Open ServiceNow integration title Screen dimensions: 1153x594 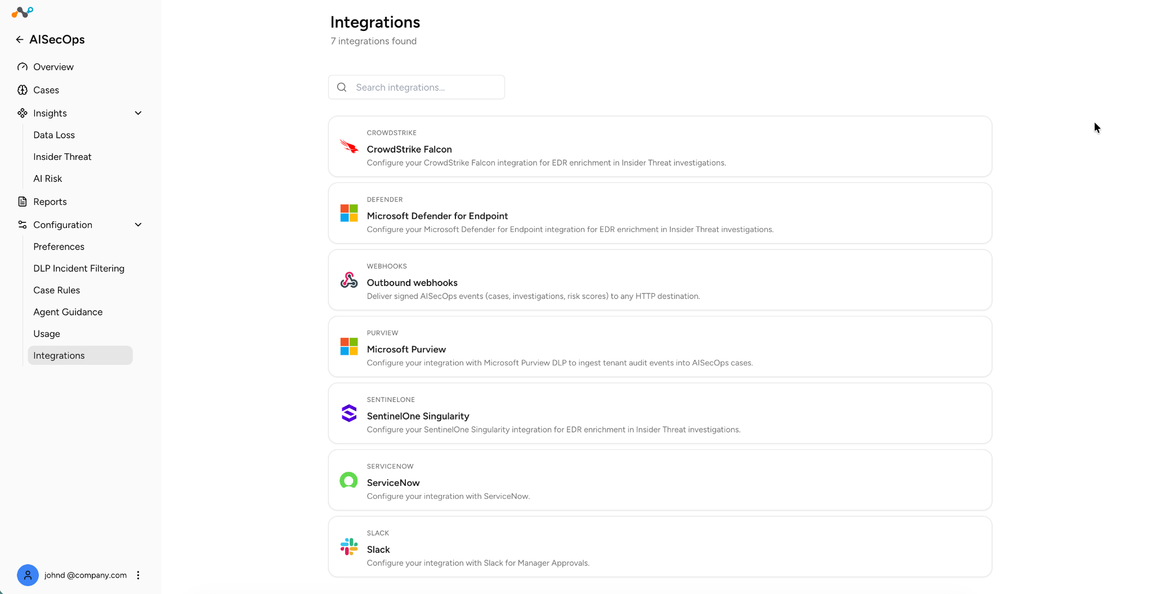(394, 483)
